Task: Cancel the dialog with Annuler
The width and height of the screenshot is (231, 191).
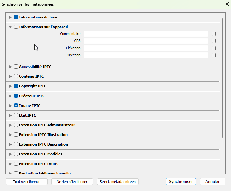Action: (x=212, y=182)
